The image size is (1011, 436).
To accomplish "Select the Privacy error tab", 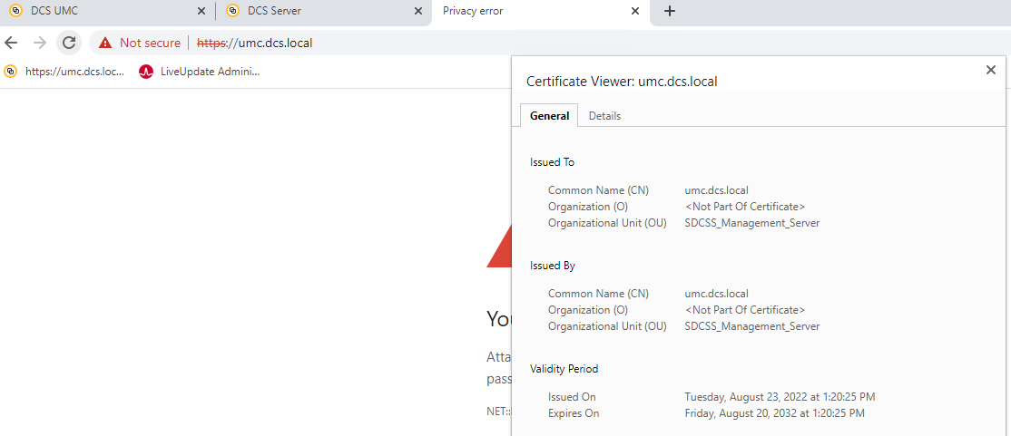I will pyautogui.click(x=526, y=11).
